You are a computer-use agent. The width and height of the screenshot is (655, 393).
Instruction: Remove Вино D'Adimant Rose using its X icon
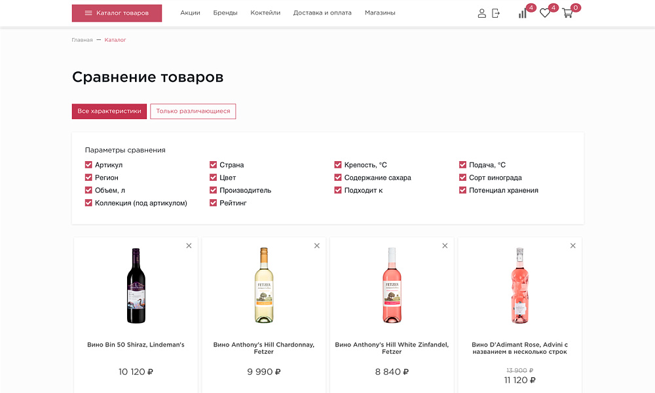click(x=572, y=246)
